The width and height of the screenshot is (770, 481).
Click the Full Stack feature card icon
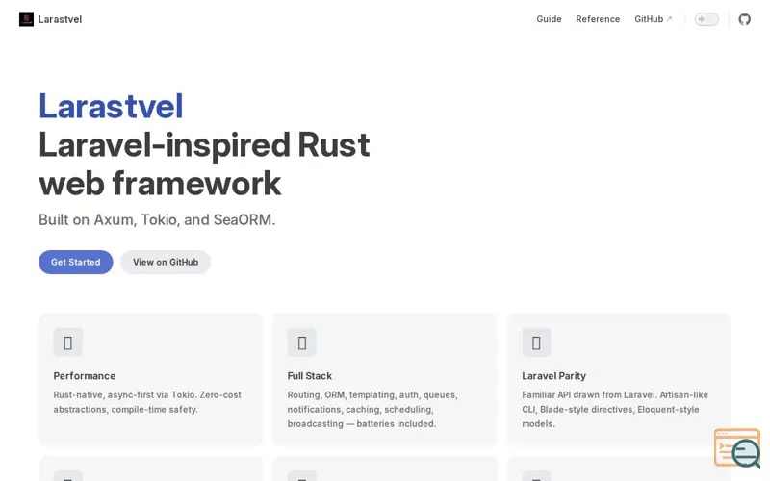click(x=302, y=342)
